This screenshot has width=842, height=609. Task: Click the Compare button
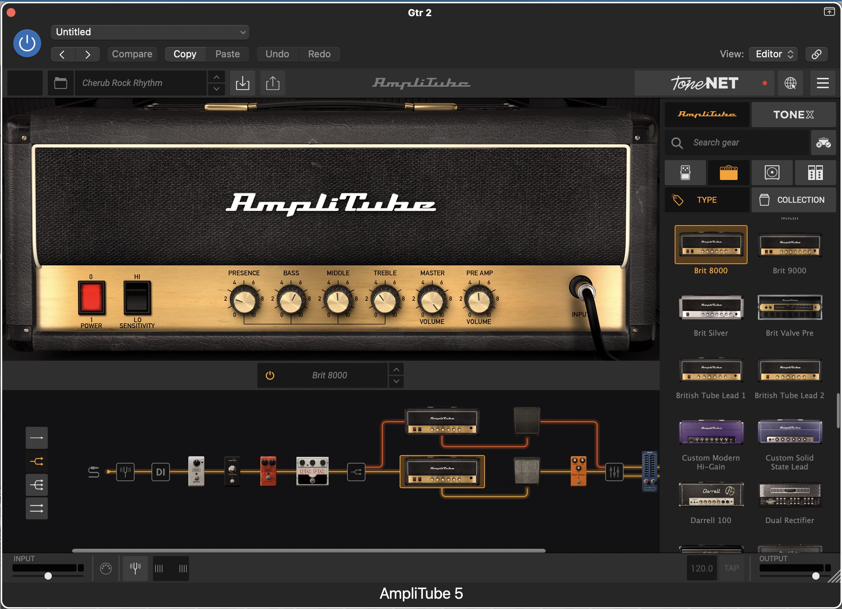[x=132, y=54]
